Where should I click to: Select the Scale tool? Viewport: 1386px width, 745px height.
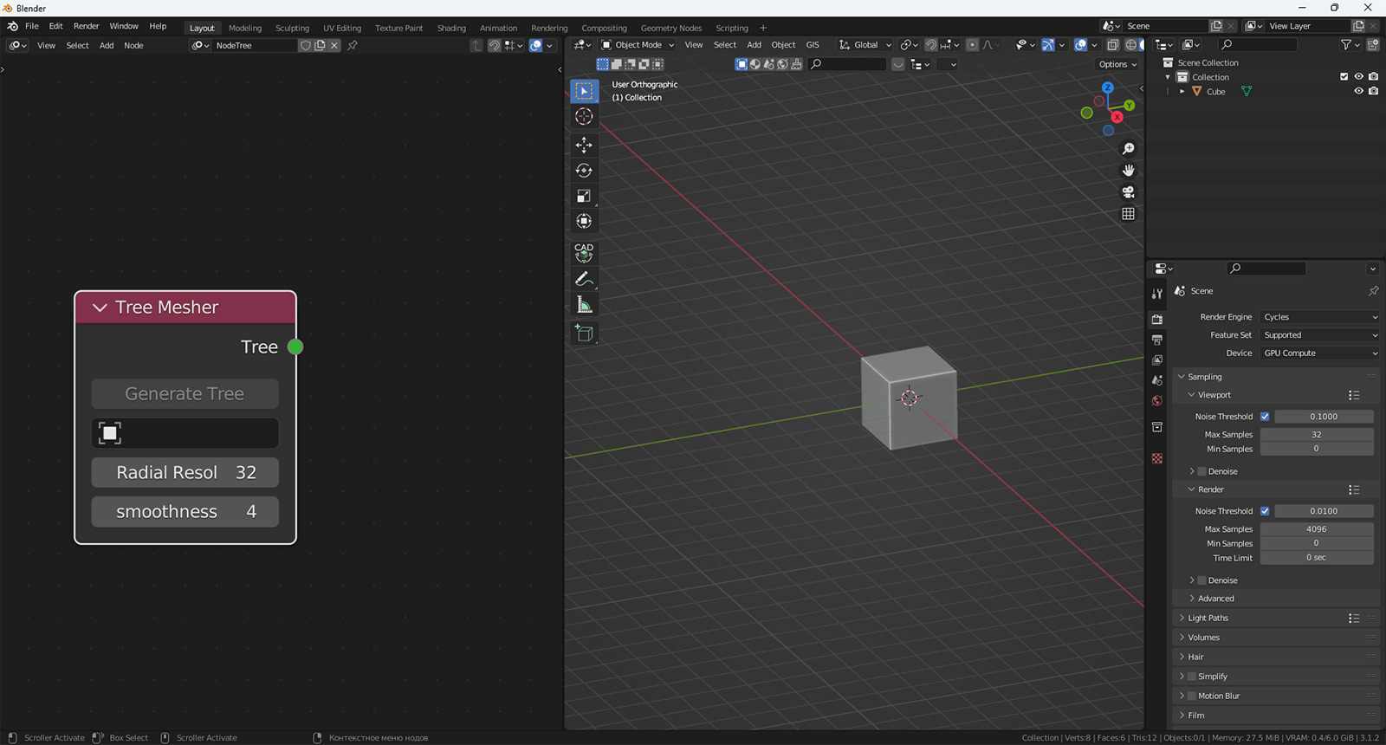(584, 196)
